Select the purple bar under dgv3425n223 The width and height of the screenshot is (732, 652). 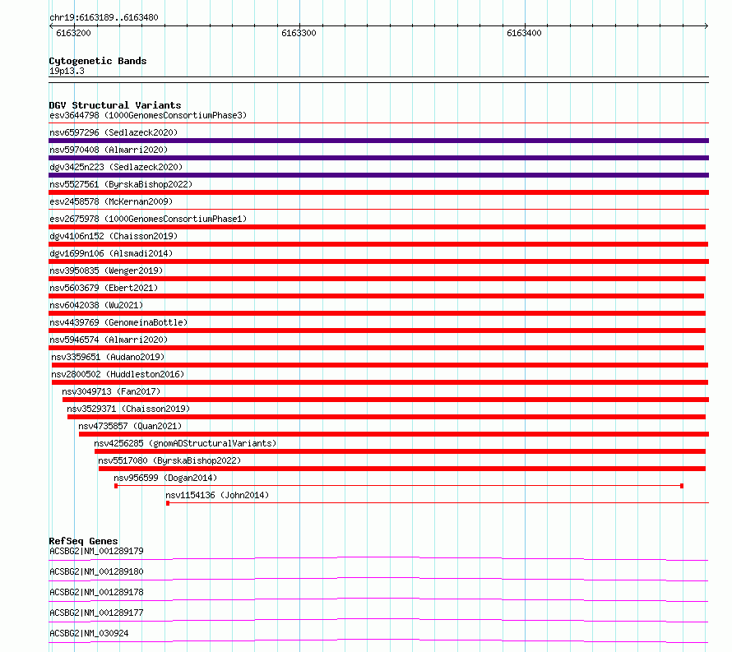(378, 175)
